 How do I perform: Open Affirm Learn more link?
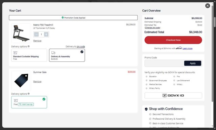point(187,48)
